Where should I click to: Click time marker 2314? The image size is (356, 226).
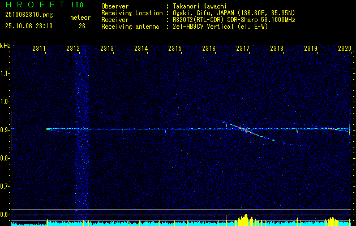pos(141,48)
